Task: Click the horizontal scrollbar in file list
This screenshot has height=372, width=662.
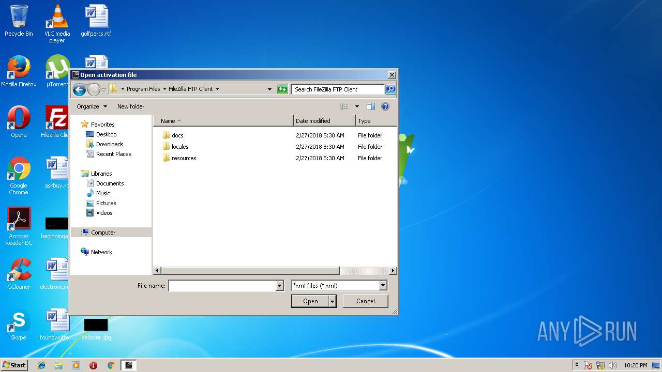Action: click(x=250, y=271)
